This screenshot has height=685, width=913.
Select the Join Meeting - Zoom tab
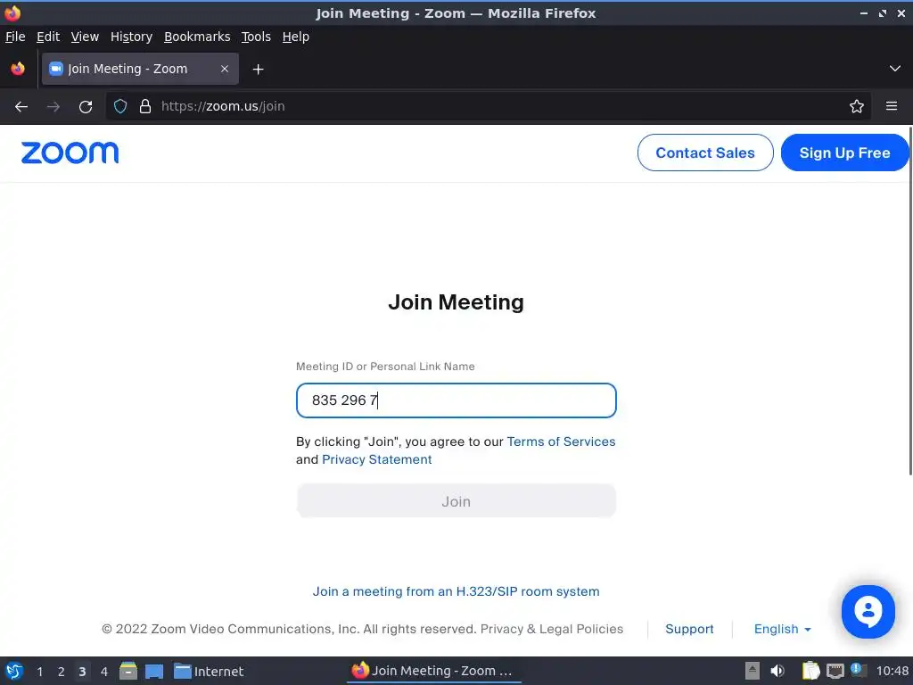140,69
